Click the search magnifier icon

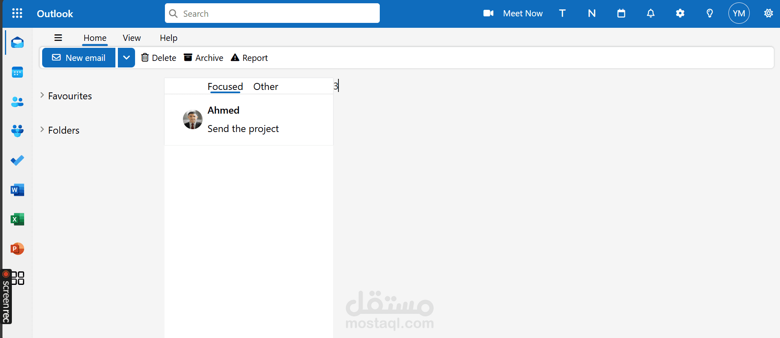[174, 13]
